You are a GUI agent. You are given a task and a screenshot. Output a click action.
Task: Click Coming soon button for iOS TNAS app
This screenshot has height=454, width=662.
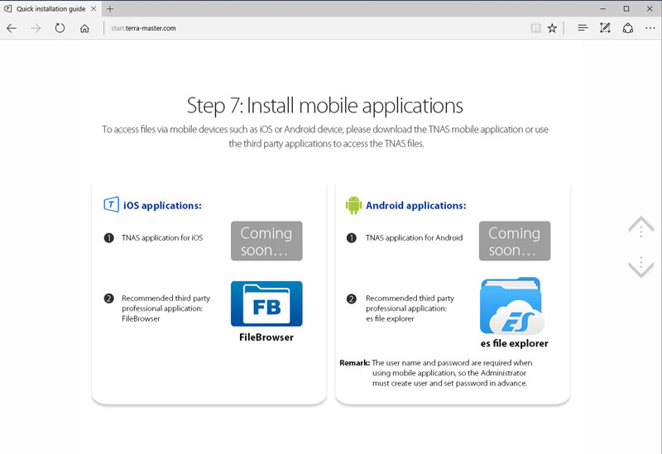266,241
